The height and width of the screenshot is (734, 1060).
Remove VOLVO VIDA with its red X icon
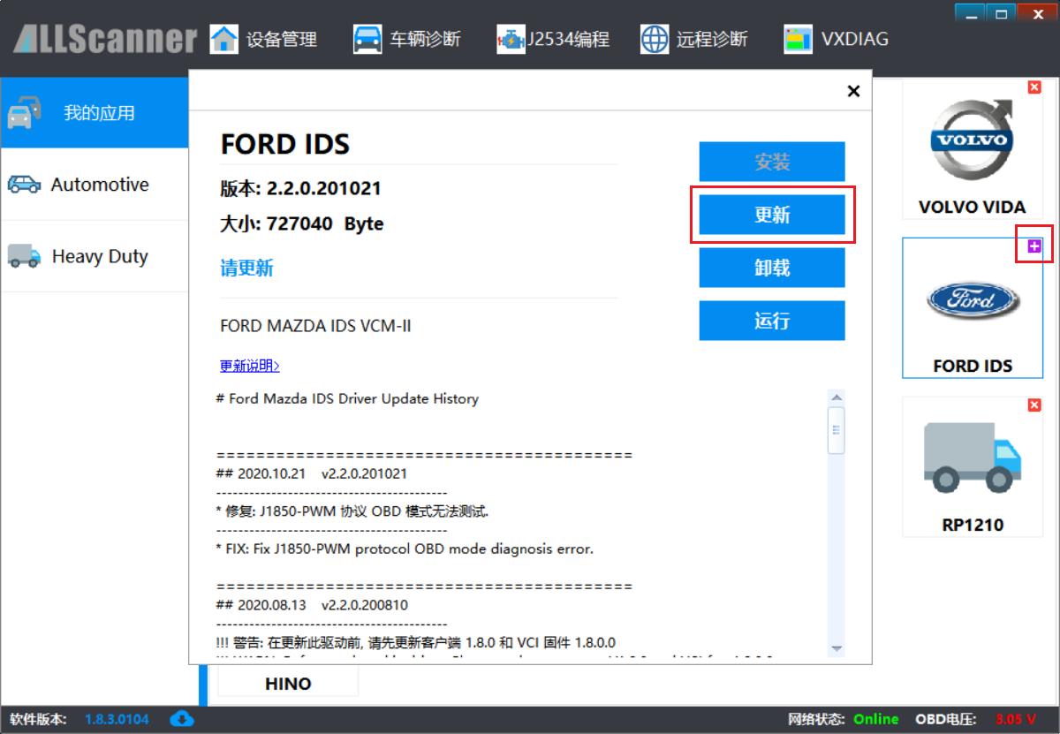tap(1034, 87)
